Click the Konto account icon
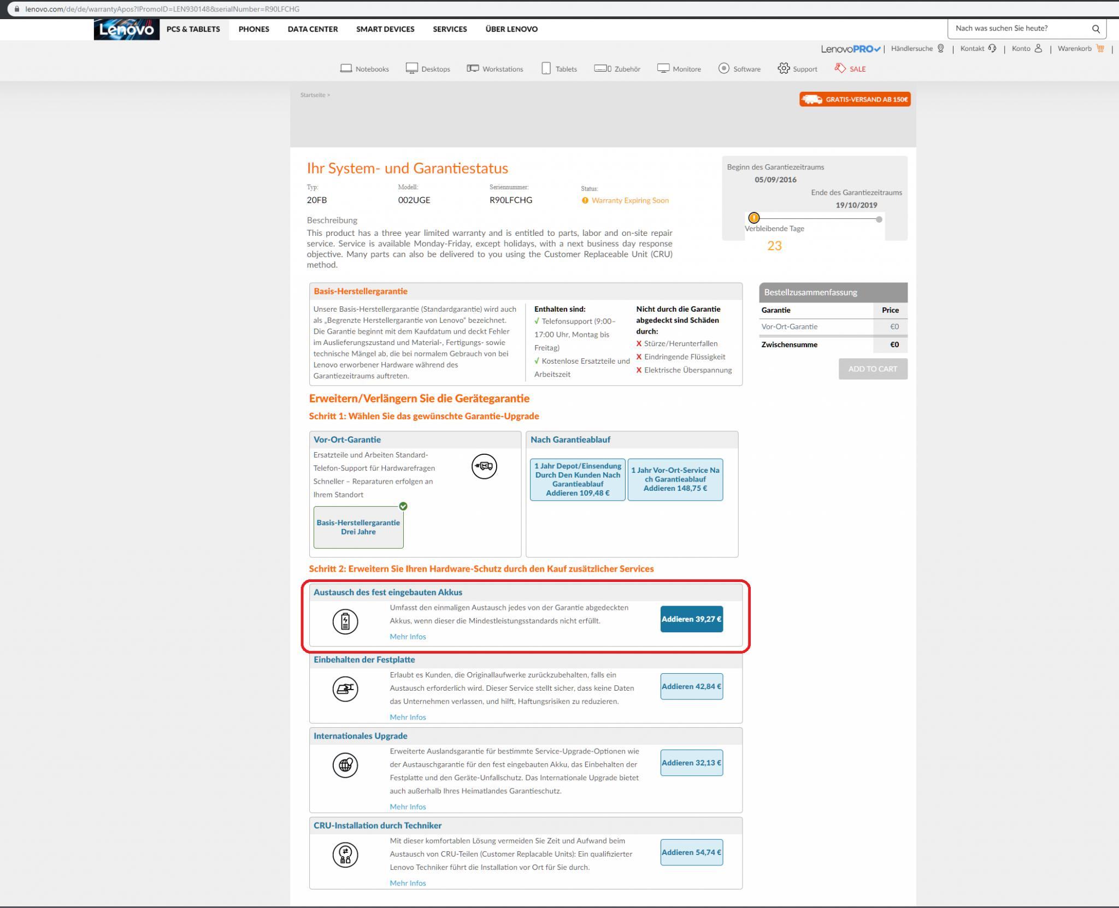Image resolution: width=1119 pixels, height=908 pixels. (1038, 49)
